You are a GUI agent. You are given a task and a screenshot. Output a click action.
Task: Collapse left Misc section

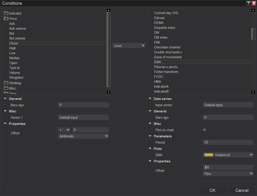pos(5,111)
